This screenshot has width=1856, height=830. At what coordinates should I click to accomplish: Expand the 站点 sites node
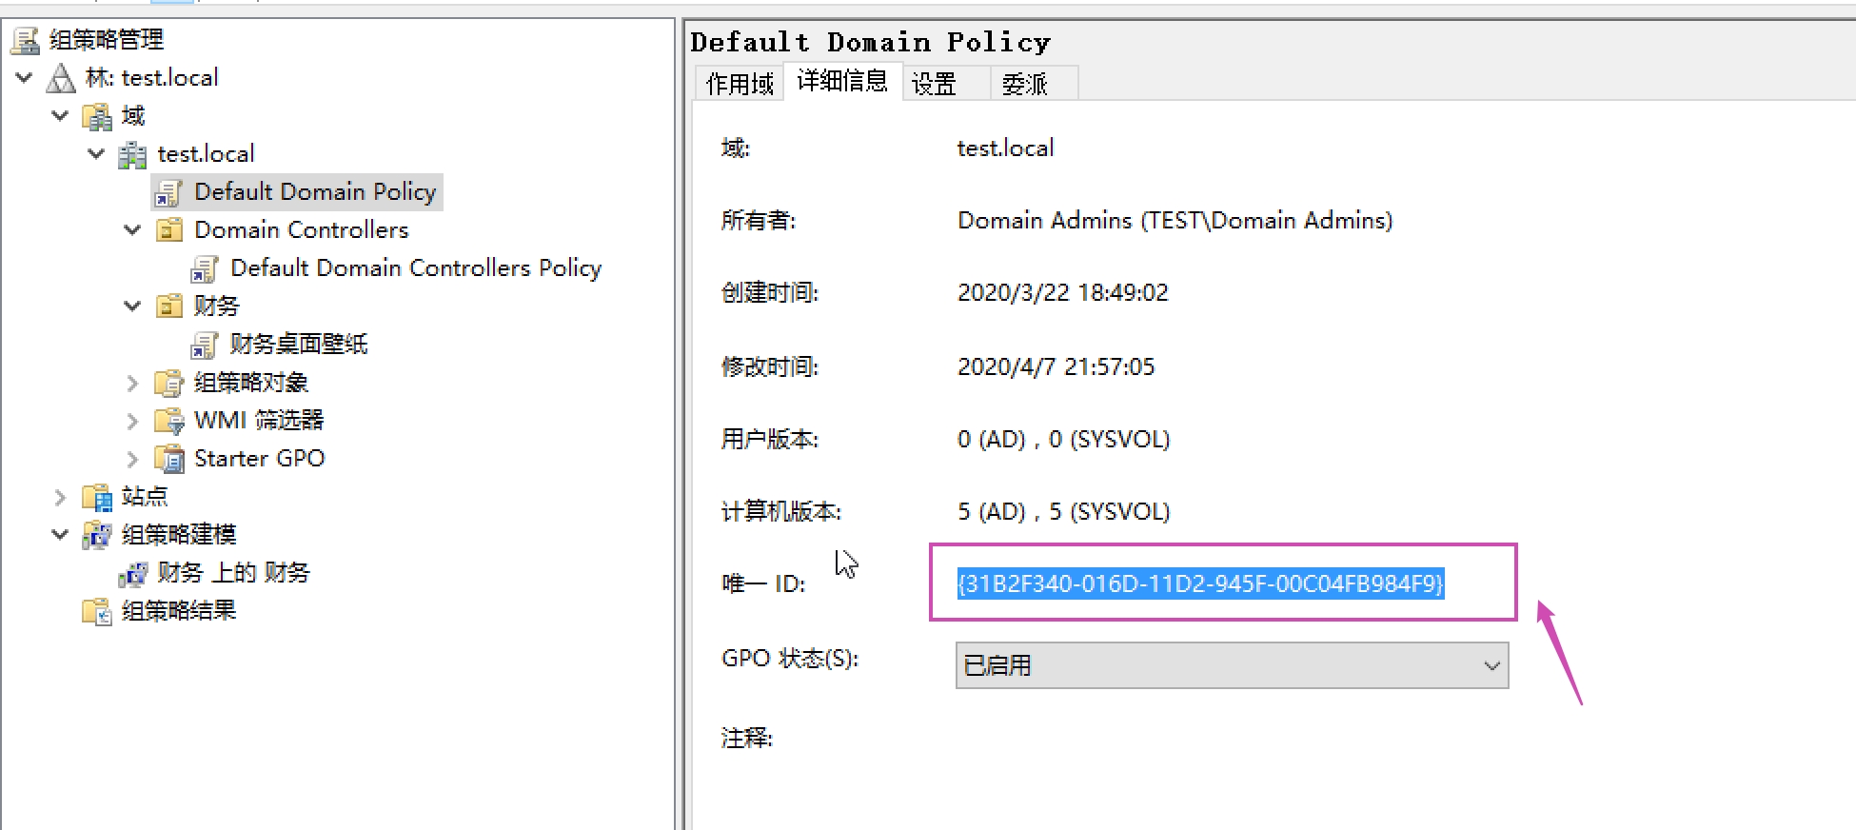(60, 497)
